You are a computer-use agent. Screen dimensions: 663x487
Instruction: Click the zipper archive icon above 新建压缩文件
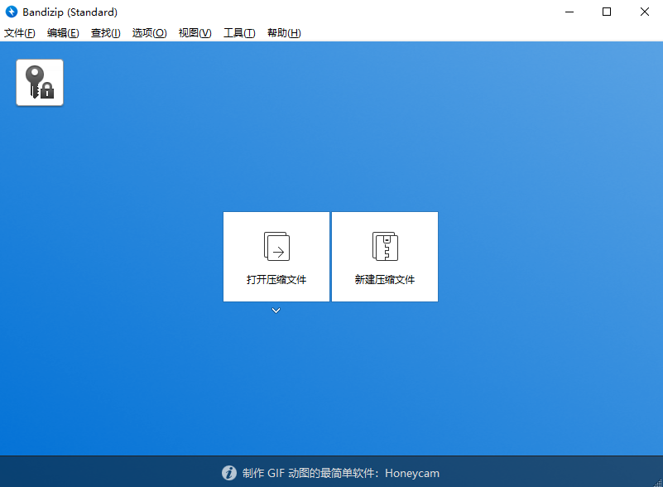coord(384,246)
